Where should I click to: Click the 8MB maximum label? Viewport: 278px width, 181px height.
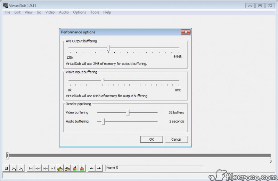coord(178,90)
